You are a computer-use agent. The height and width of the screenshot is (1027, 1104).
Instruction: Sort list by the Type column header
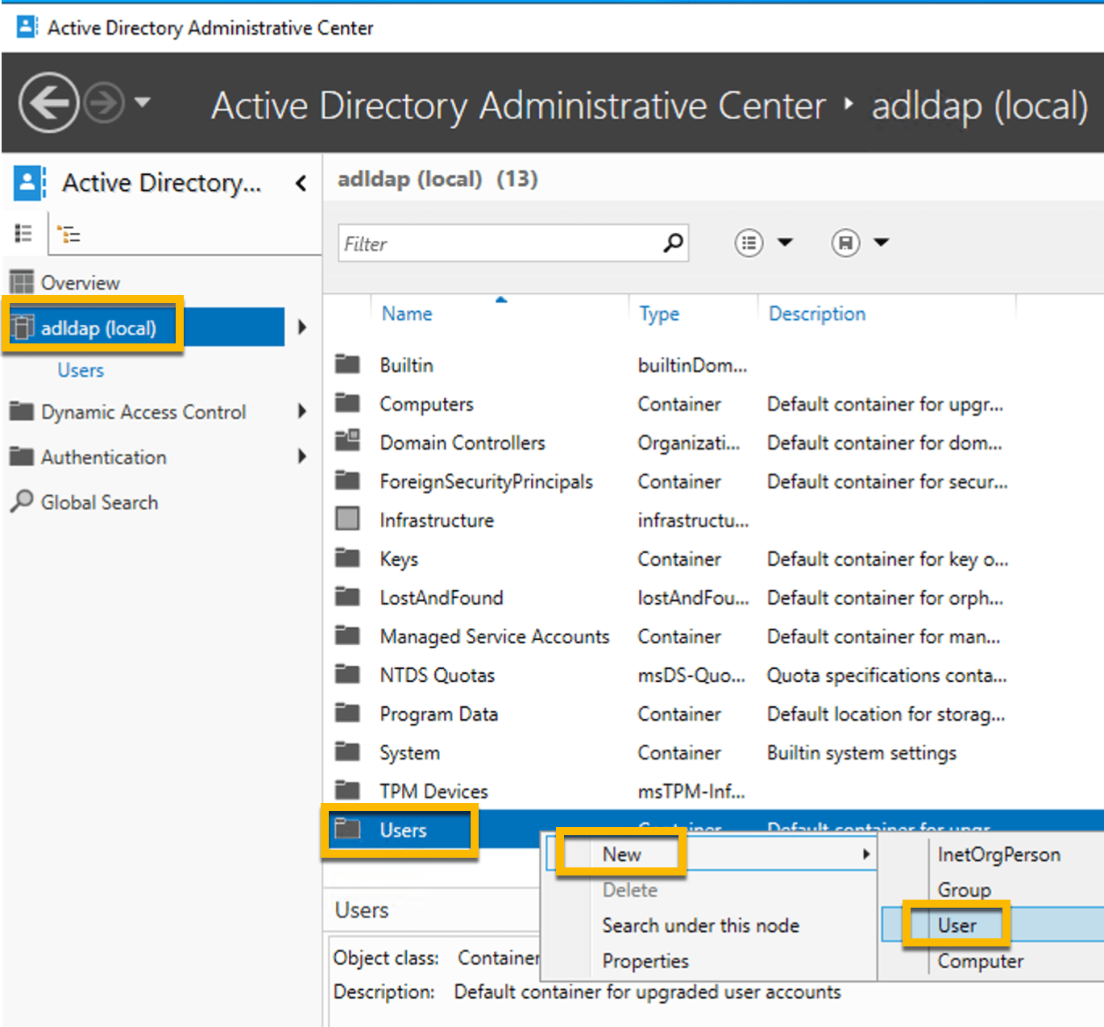pos(659,314)
